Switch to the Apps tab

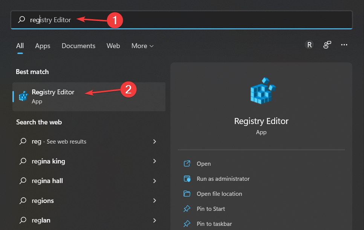pos(43,46)
